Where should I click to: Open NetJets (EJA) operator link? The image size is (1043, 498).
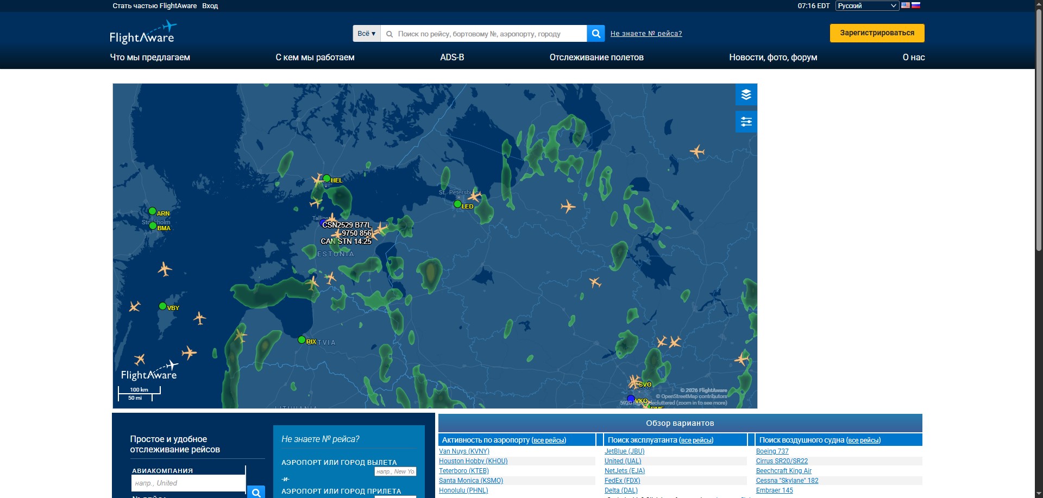pyautogui.click(x=625, y=471)
